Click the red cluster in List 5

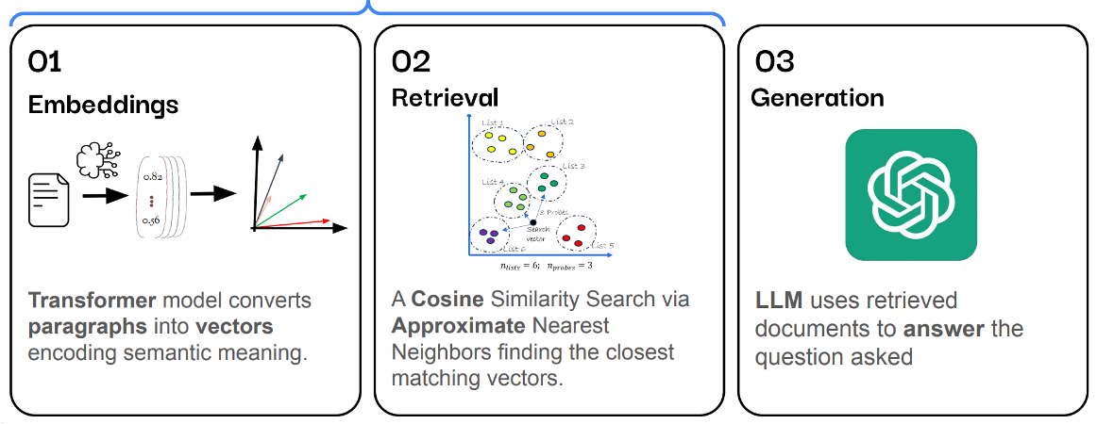pos(575,234)
